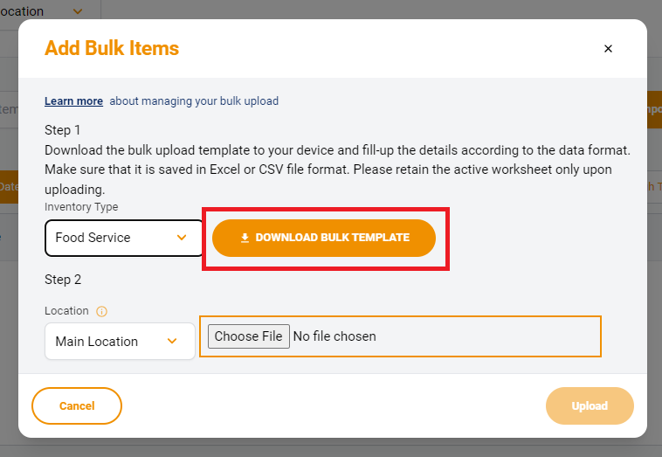Cancel the bulk items upload
The height and width of the screenshot is (457, 662).
77,406
